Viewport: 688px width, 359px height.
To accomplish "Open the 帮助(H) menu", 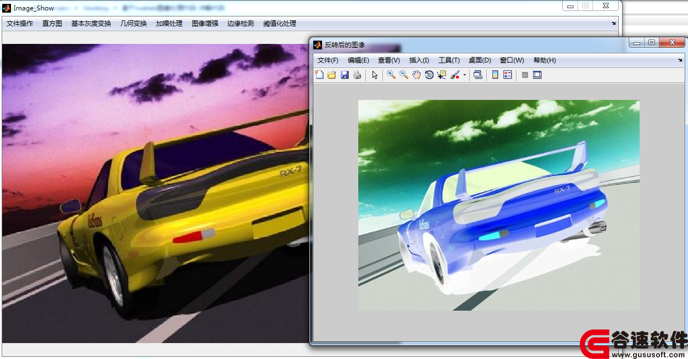I will pyautogui.click(x=545, y=60).
